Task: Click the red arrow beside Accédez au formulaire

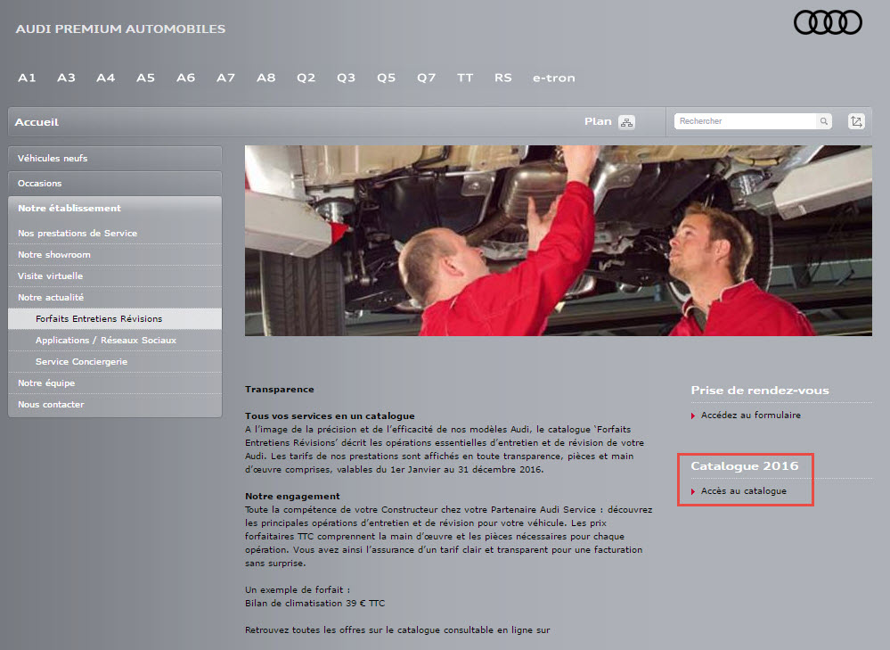Action: (693, 416)
